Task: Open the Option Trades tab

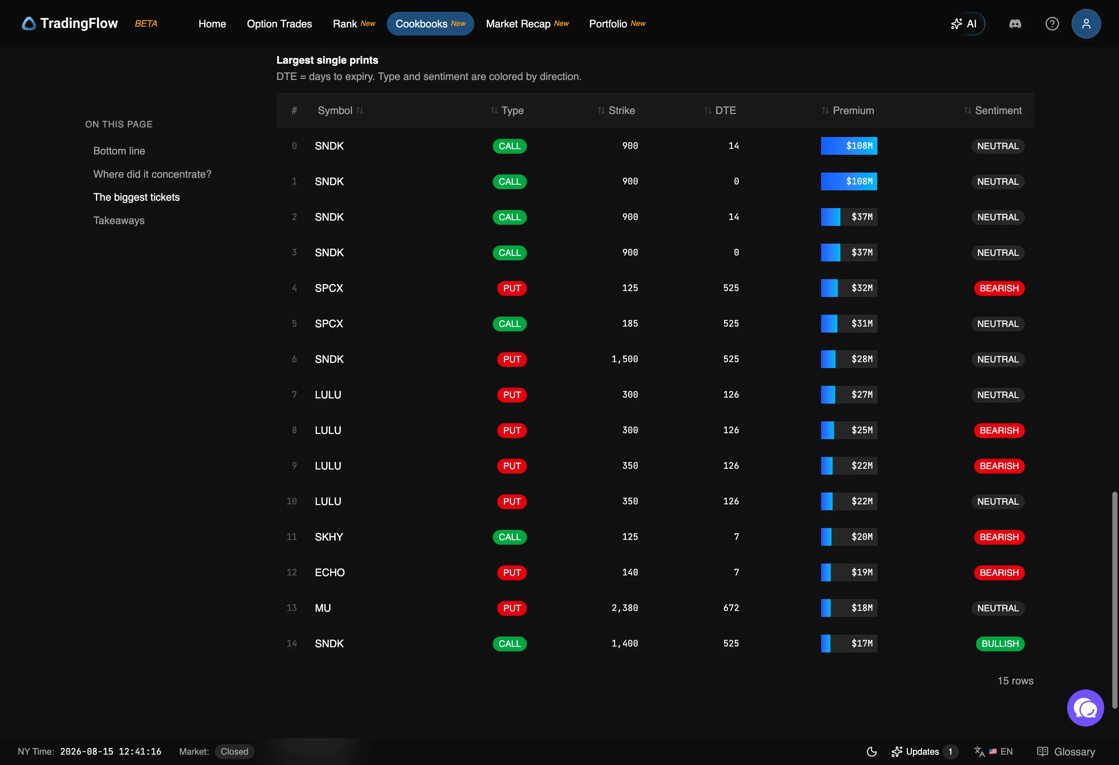Action: (x=279, y=24)
